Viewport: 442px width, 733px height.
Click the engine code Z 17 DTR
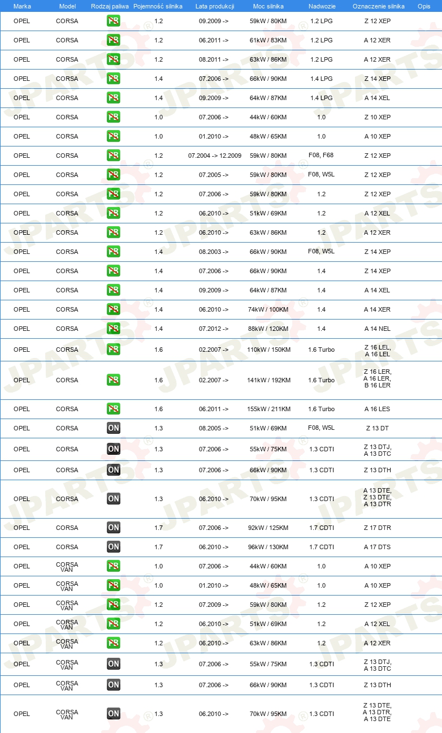378,528
